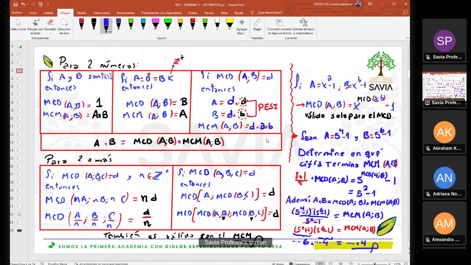Image resolution: width=471 pixels, height=265 pixels.
Task: Open Entrada de lápiz a matemáticas
Action: pyautogui.click(x=303, y=27)
